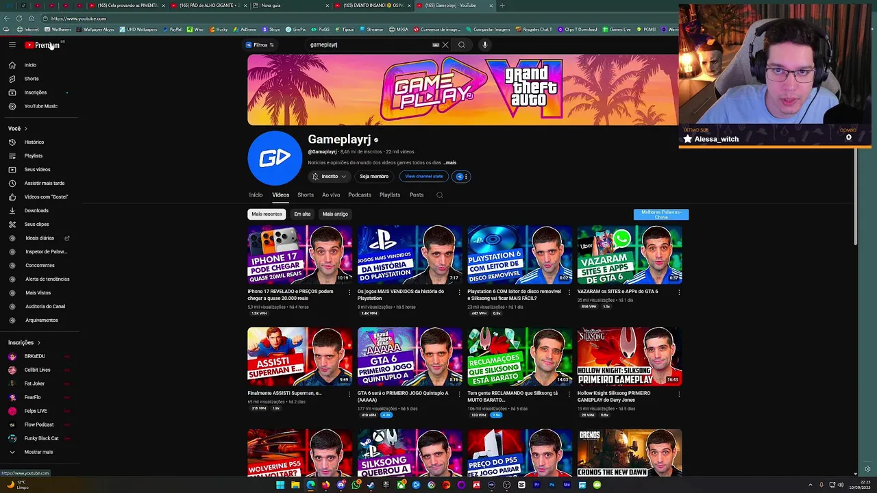This screenshot has height=493, width=877.
Task: Open options menu for VAZARAM GTA 6 video
Action: click(679, 292)
